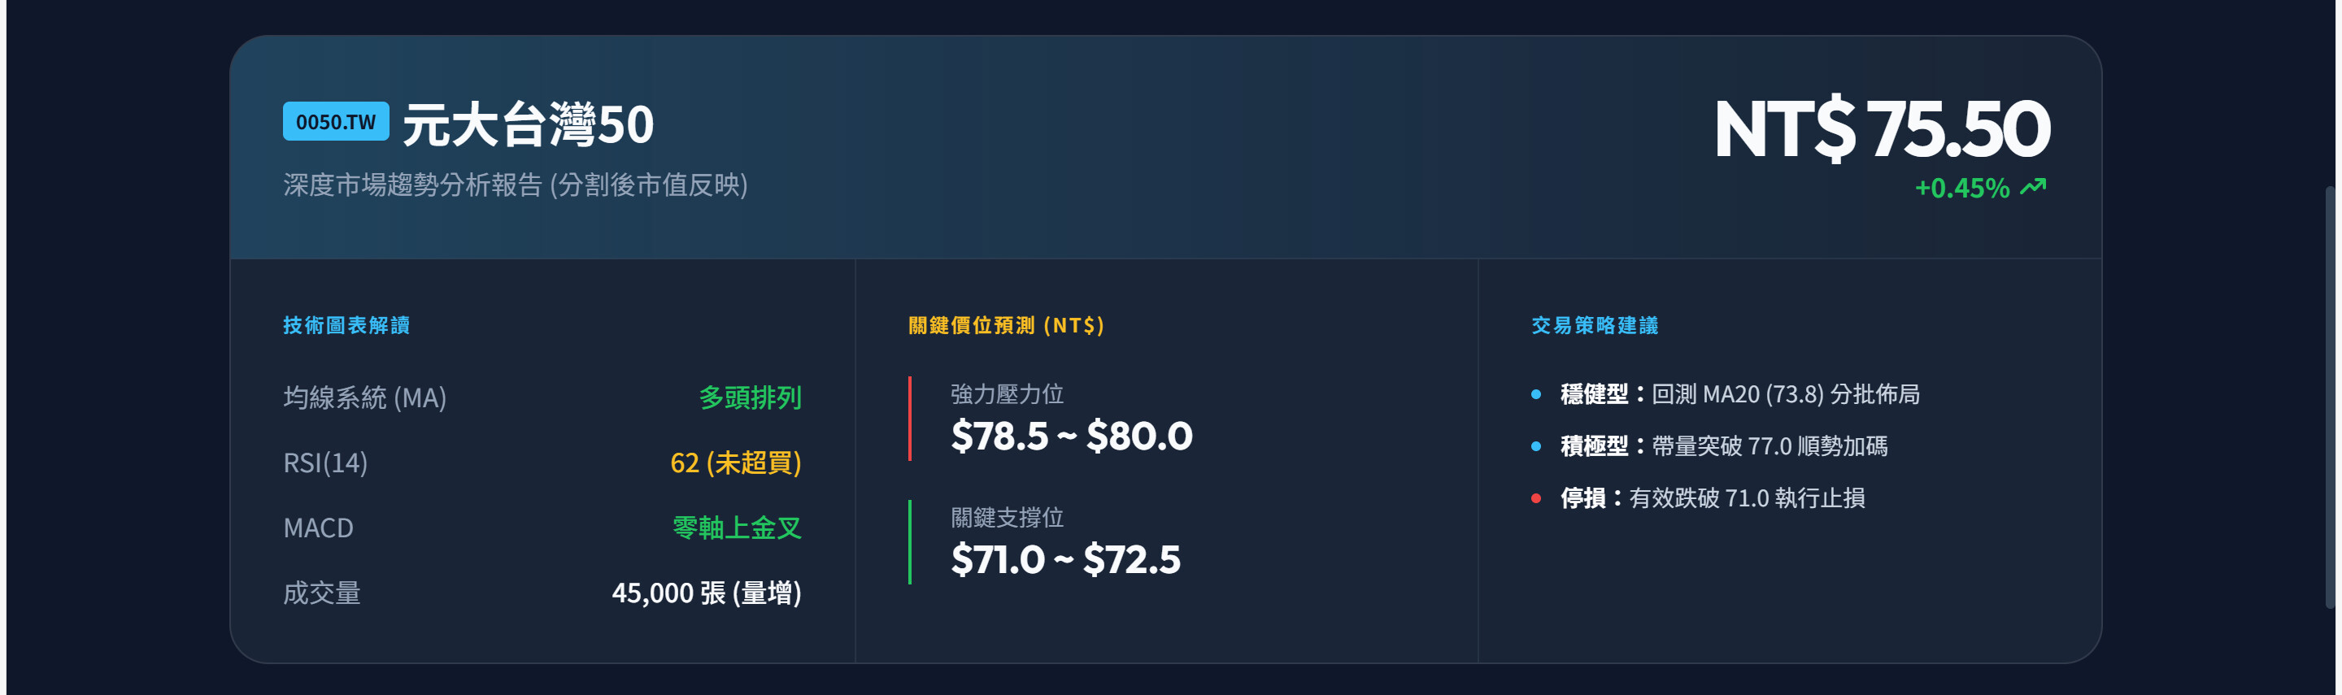Click the 多頭排列 moving average status

pos(750,398)
